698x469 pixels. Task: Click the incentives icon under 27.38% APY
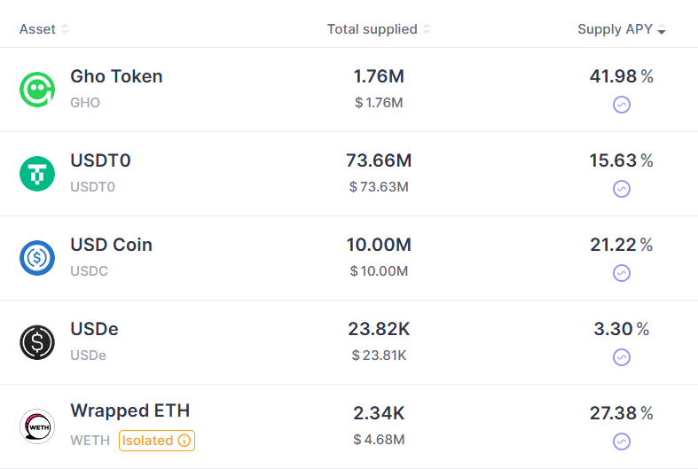pos(622,442)
